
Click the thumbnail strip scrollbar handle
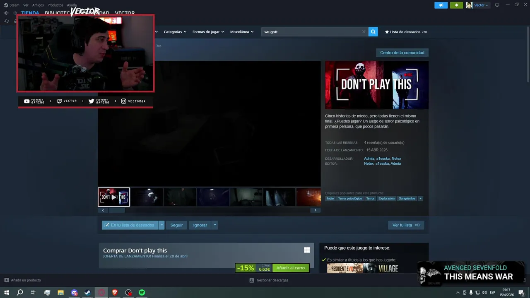click(x=117, y=210)
